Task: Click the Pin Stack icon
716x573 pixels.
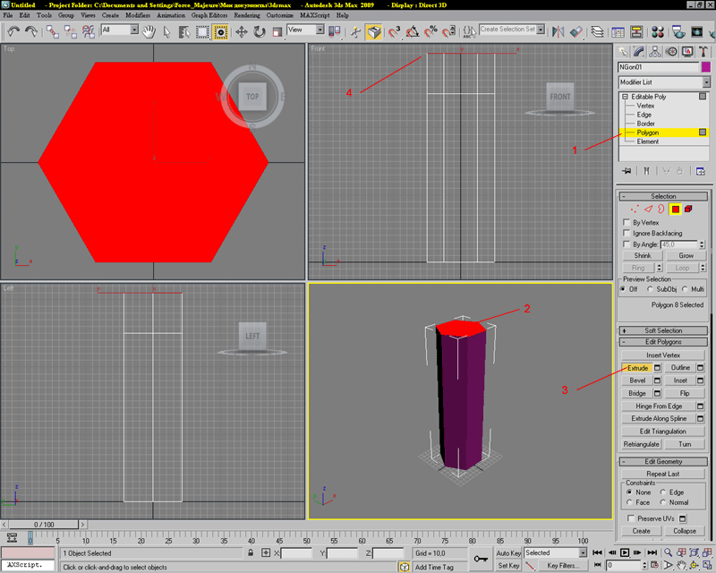Action: click(x=626, y=171)
